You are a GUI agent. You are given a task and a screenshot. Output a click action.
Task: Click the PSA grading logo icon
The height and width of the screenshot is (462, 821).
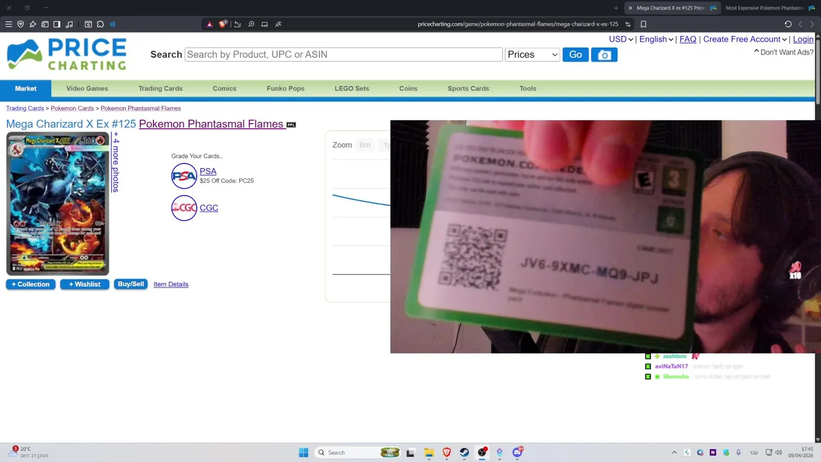click(184, 176)
